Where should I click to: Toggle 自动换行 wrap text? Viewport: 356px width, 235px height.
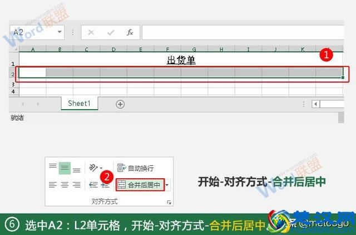point(135,168)
